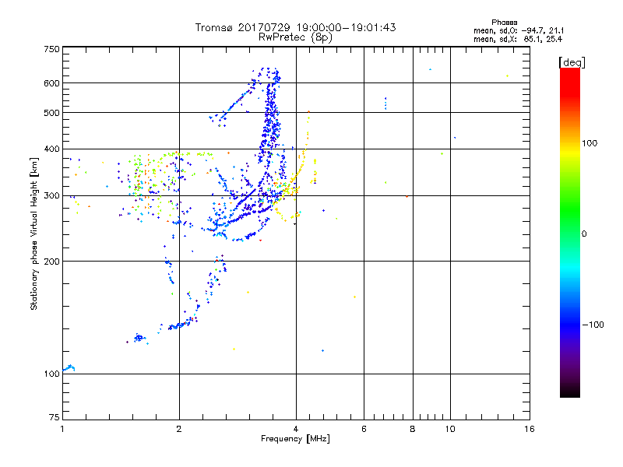This screenshot has height=467, width=623.
Task: Click the colorbar tick label '0'
Action: 584,234
